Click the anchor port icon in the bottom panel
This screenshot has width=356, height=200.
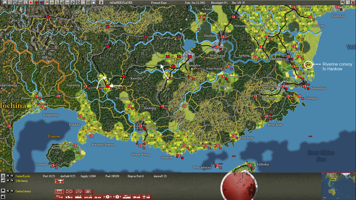tap(3, 176)
